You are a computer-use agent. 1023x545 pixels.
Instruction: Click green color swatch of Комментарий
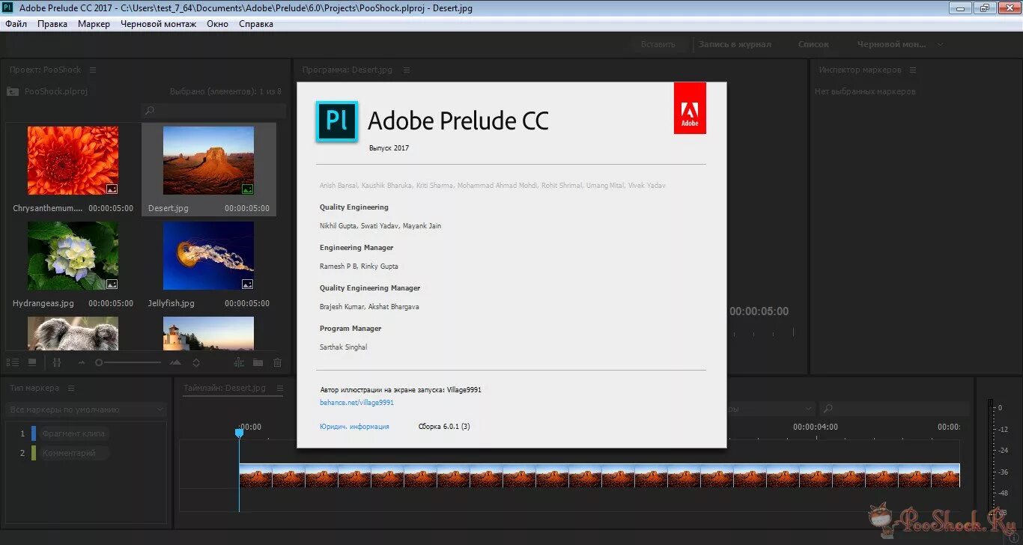[x=34, y=453]
